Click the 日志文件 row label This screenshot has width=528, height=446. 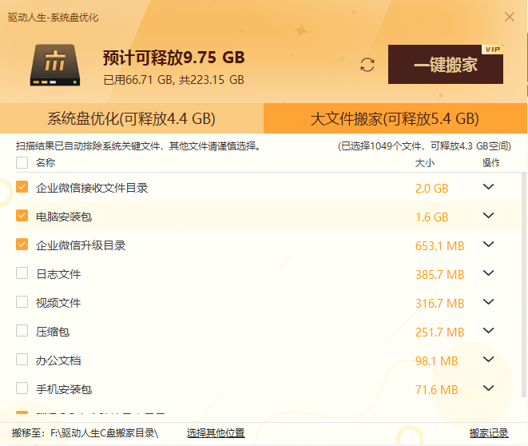pyautogui.click(x=58, y=274)
